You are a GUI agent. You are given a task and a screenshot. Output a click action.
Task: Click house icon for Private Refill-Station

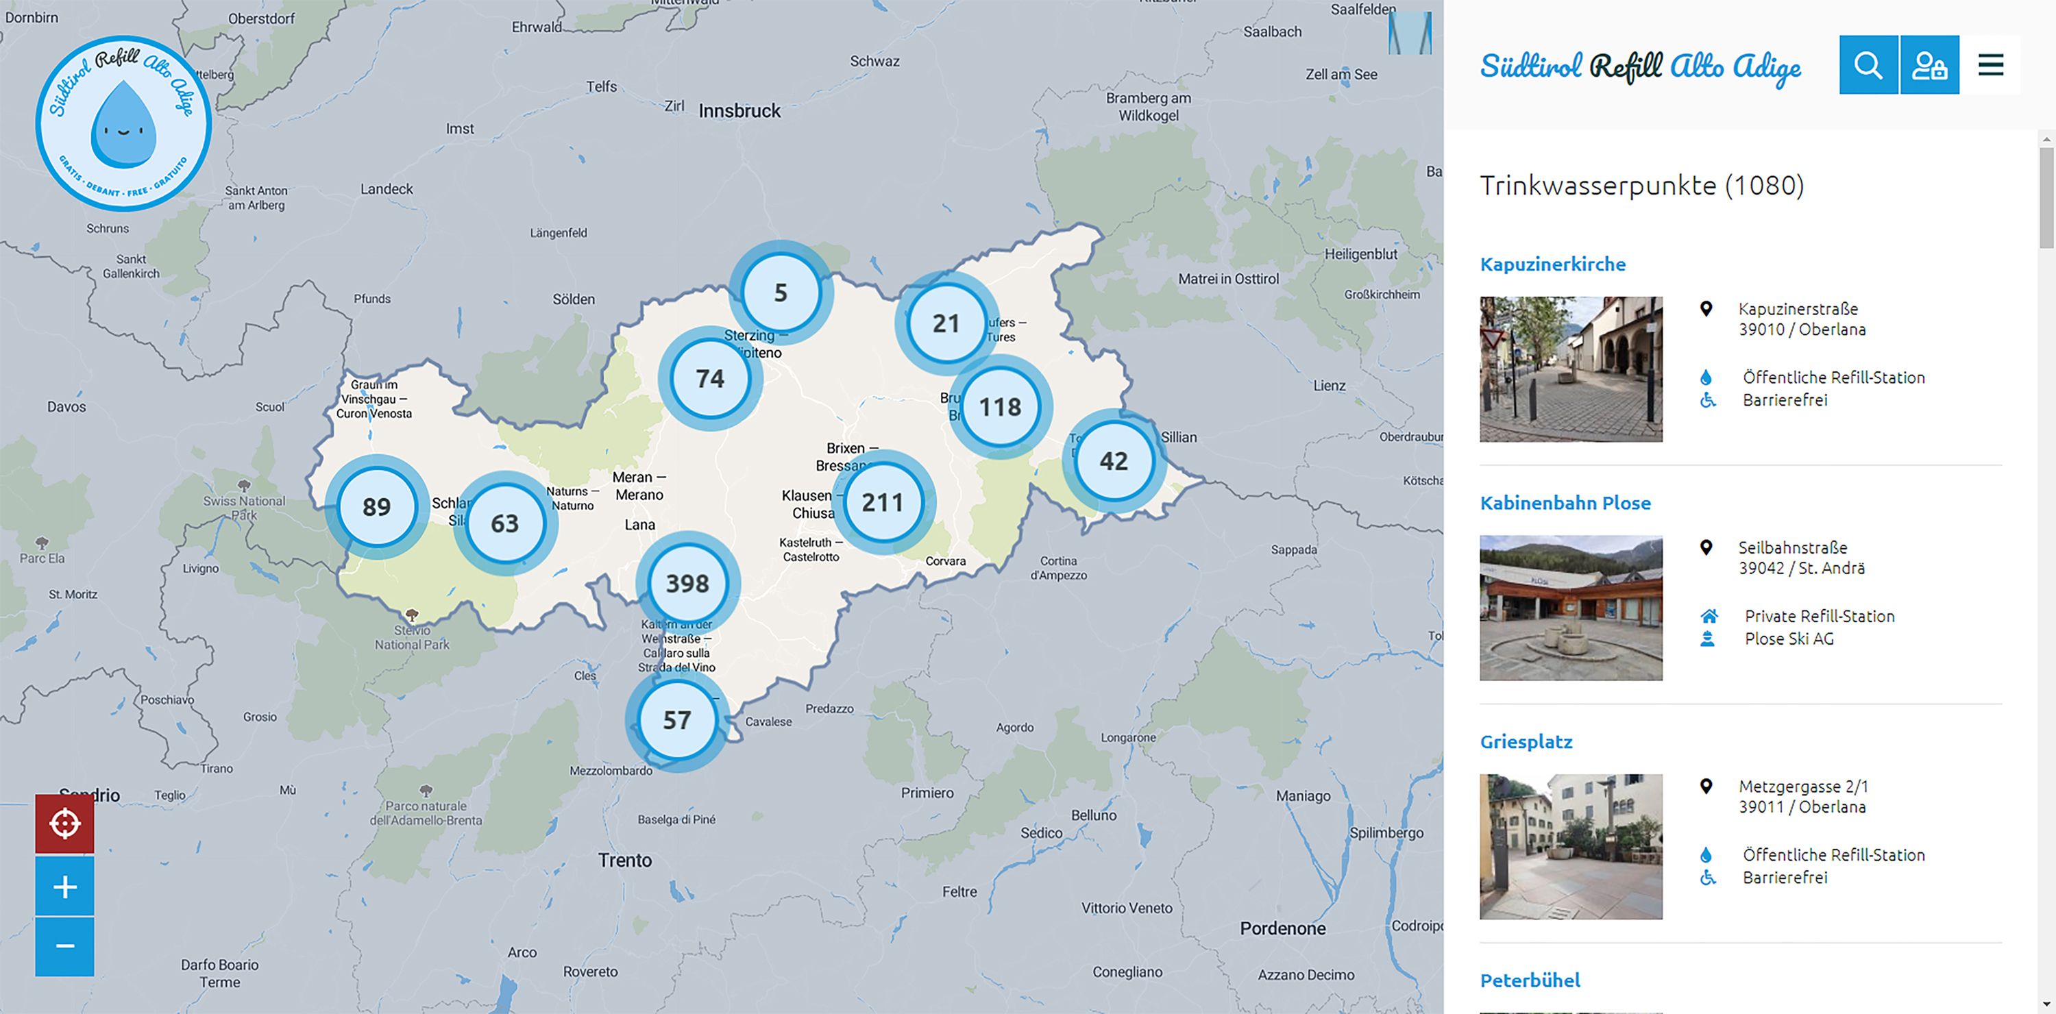point(1709,616)
